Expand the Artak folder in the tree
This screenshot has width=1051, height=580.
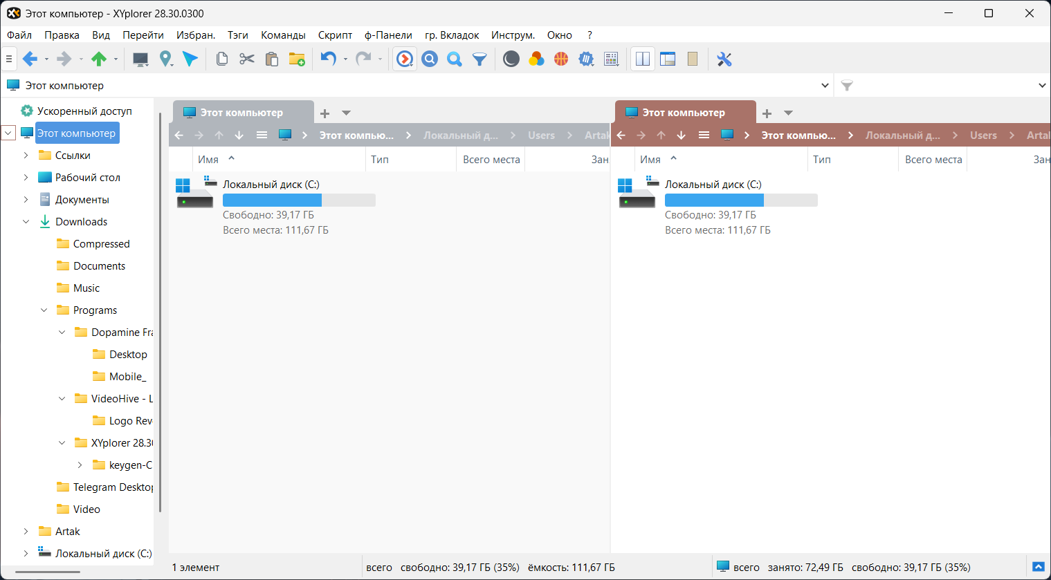point(26,531)
